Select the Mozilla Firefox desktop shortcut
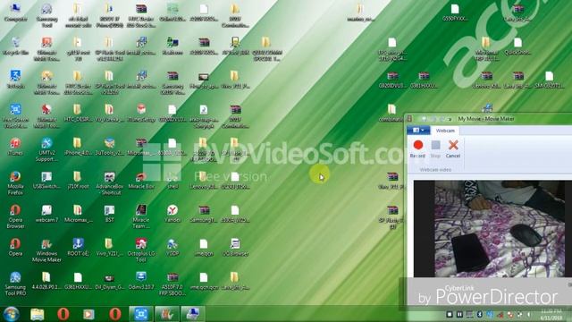 (x=15, y=183)
